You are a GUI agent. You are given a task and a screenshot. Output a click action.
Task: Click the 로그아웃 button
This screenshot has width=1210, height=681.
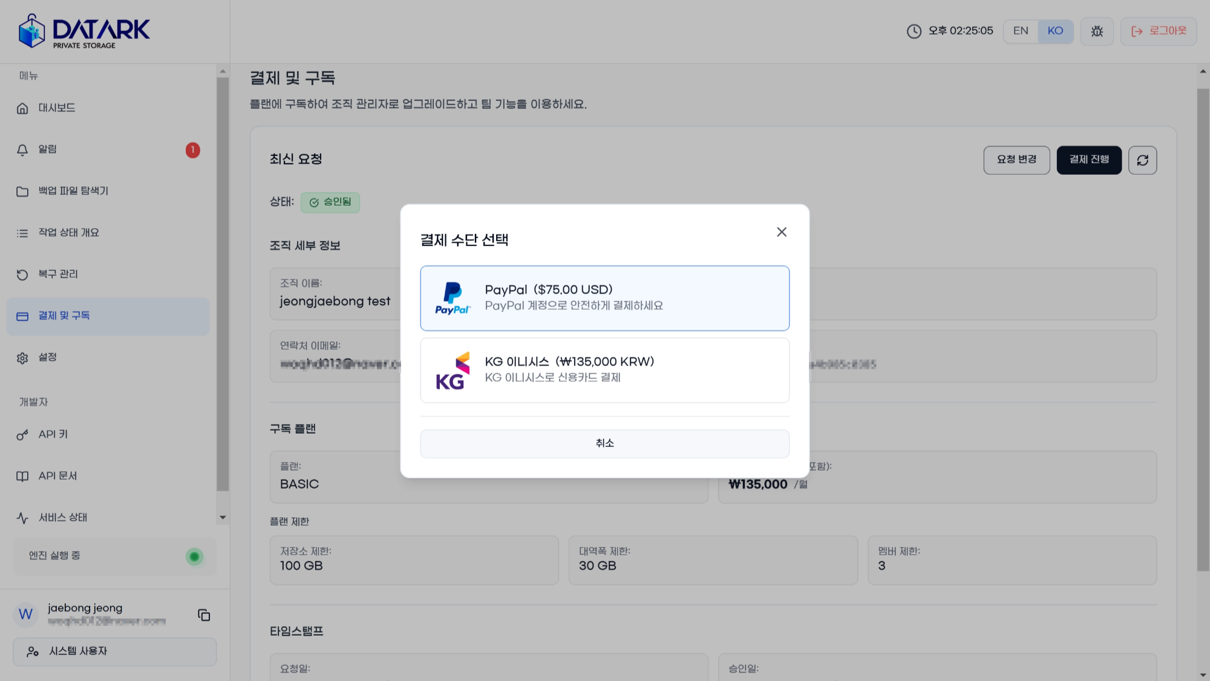point(1159,31)
